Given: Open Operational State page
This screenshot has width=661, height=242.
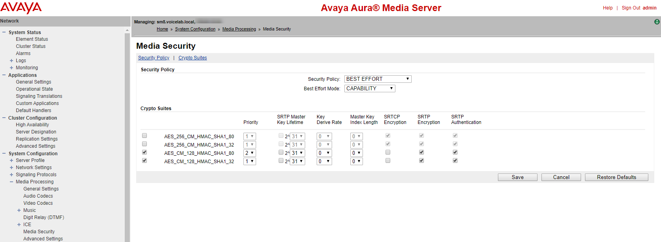Looking at the screenshot, I should 34,89.
